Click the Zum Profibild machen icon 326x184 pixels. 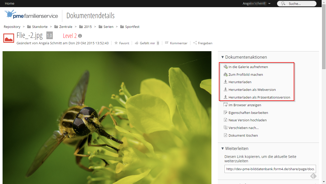(x=226, y=74)
